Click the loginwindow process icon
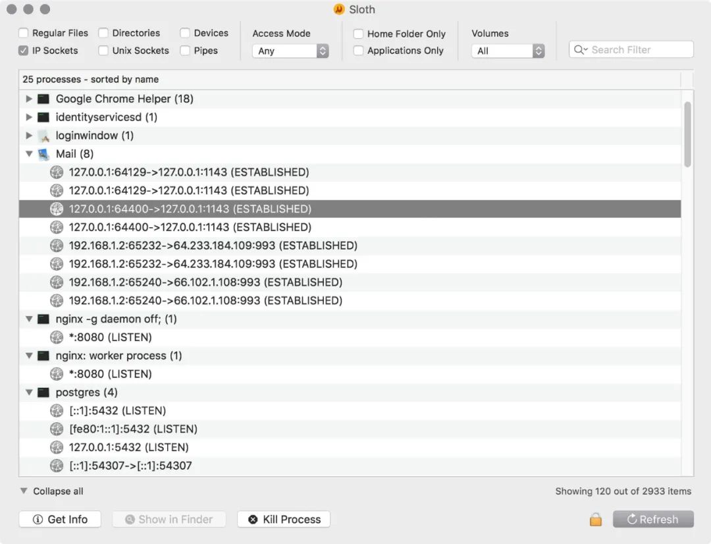Image resolution: width=711 pixels, height=544 pixels. (43, 136)
